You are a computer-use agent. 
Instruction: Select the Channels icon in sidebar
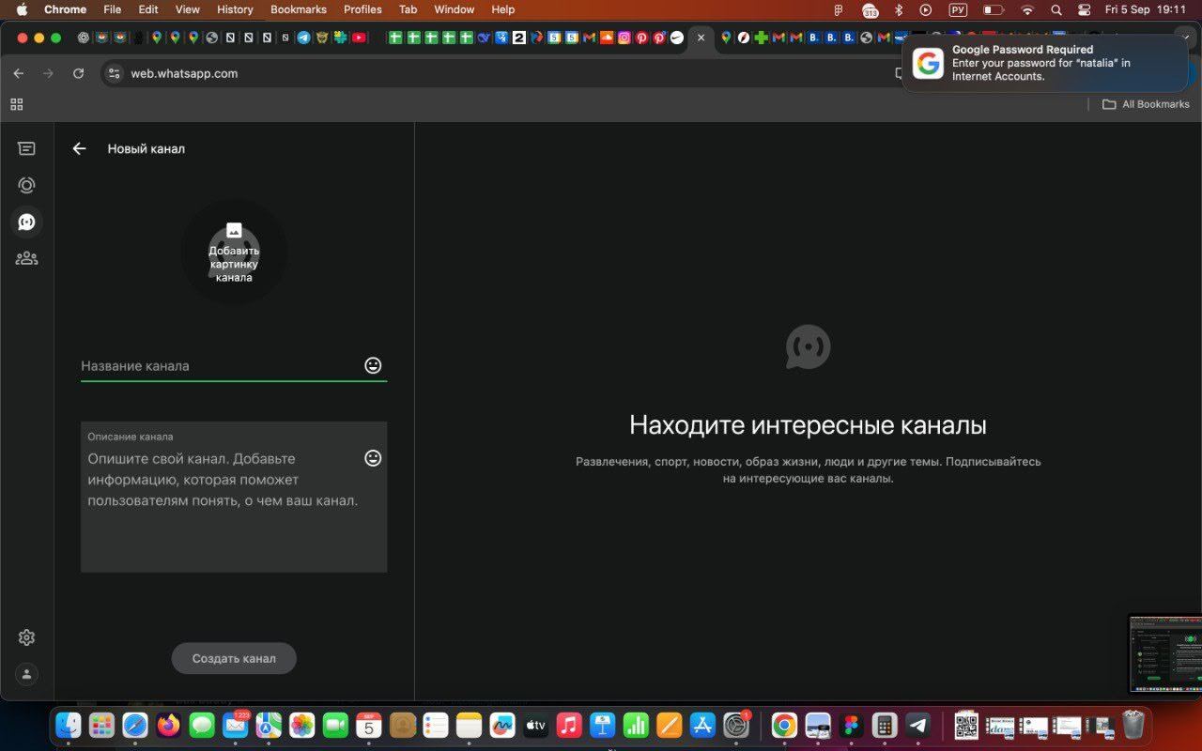pos(26,222)
